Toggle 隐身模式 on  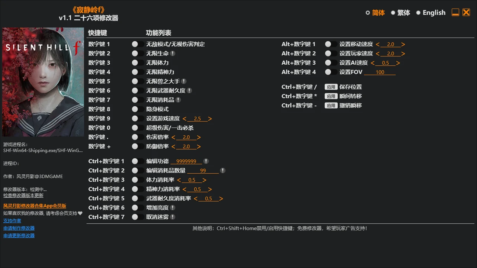click(x=137, y=109)
